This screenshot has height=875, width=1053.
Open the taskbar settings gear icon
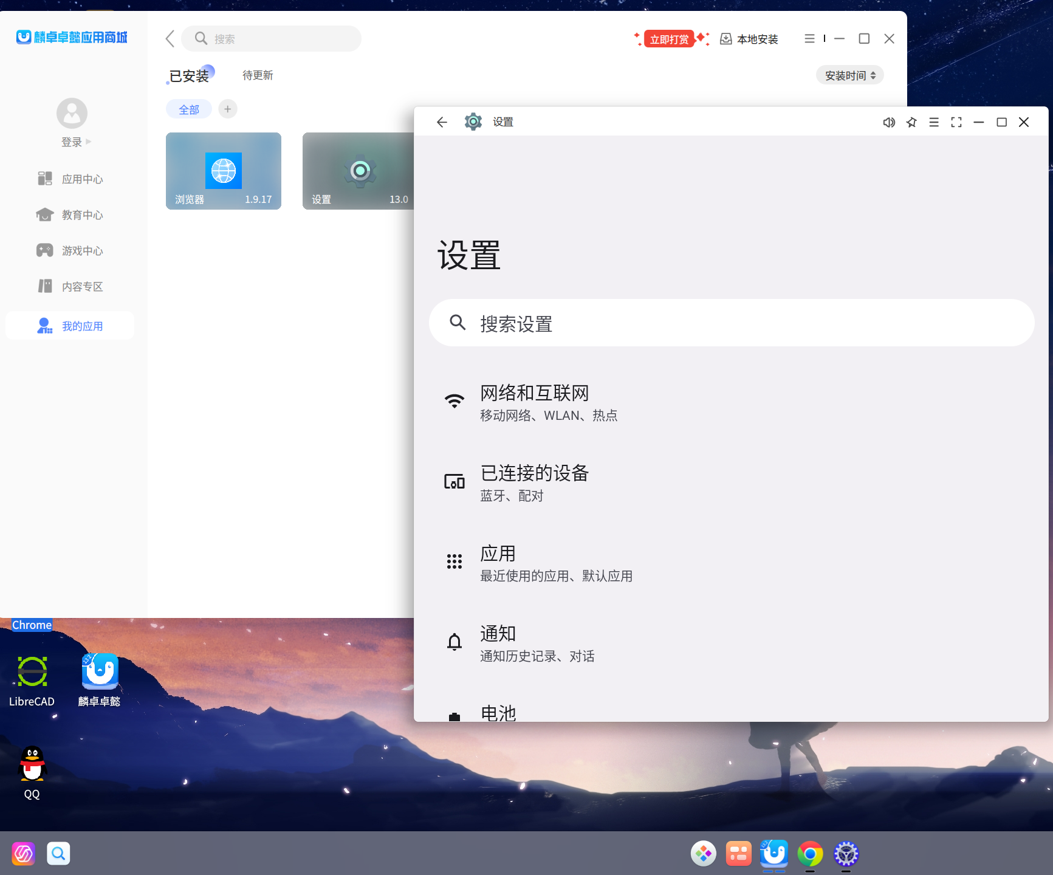click(846, 854)
